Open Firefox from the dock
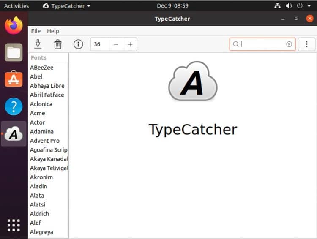This screenshot has width=317, height=239. pyautogui.click(x=14, y=25)
